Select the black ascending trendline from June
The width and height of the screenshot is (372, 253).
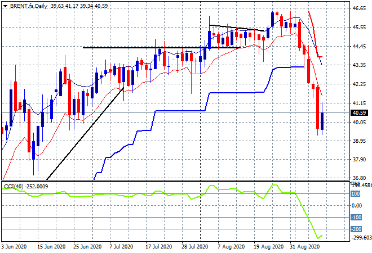(86, 134)
